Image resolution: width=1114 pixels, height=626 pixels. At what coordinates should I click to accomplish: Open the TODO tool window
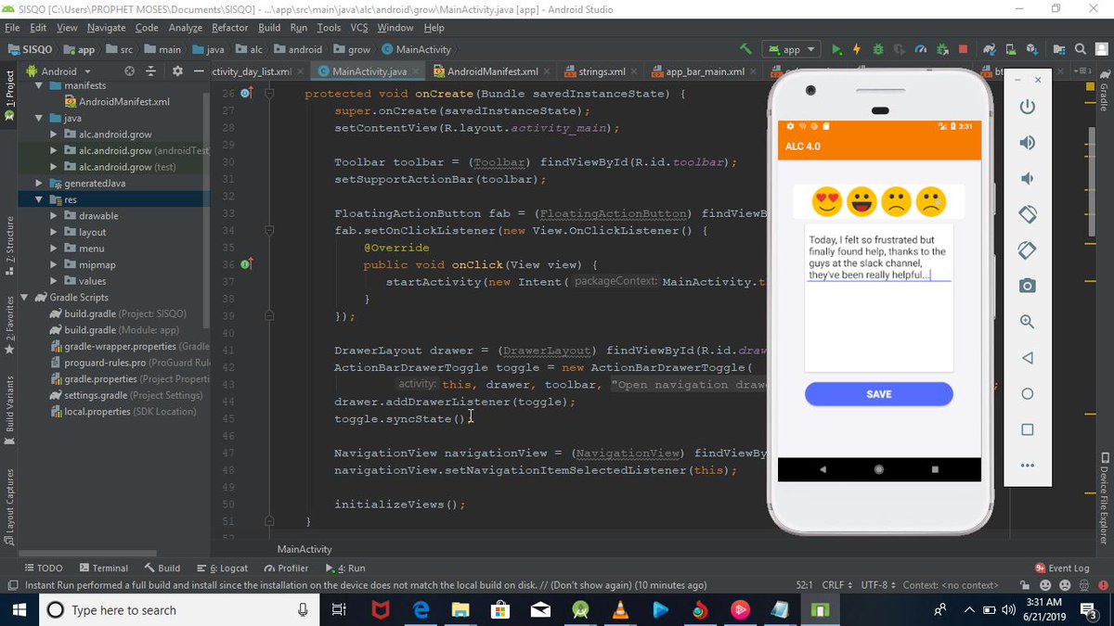[43, 568]
